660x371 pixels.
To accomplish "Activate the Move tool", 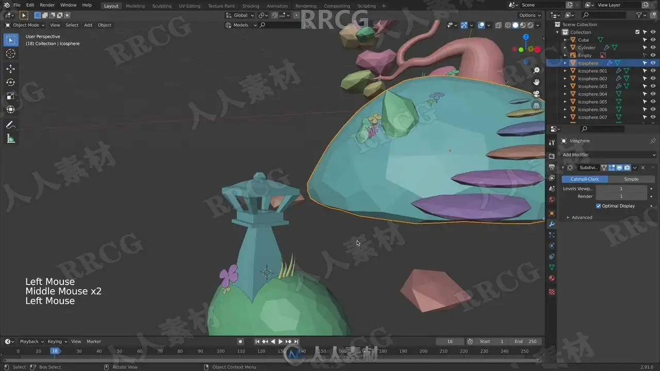I will pos(11,69).
